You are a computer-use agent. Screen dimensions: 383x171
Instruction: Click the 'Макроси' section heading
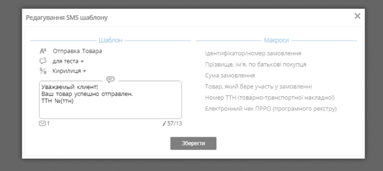tap(276, 40)
